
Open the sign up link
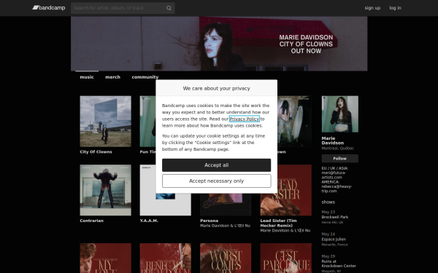tap(372, 8)
